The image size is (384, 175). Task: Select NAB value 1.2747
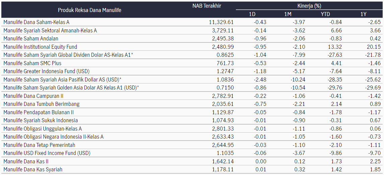click(x=225, y=71)
